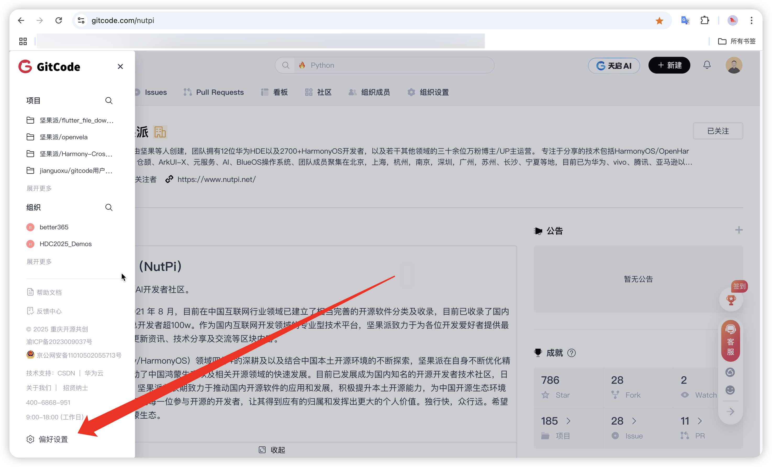Click the address bar URL gitcode.com/nutpi
This screenshot has width=772, height=467.
tap(123, 20)
